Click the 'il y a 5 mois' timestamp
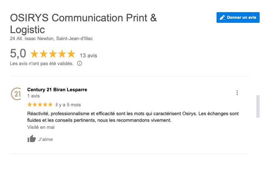Screen dimensions: 274x191 (x=68, y=105)
